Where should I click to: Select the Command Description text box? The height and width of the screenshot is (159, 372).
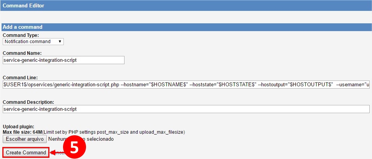pyautogui.click(x=186, y=109)
